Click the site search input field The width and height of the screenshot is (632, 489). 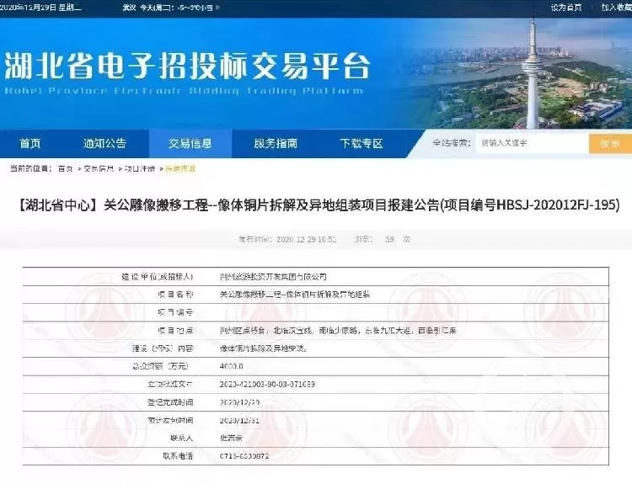(x=532, y=143)
